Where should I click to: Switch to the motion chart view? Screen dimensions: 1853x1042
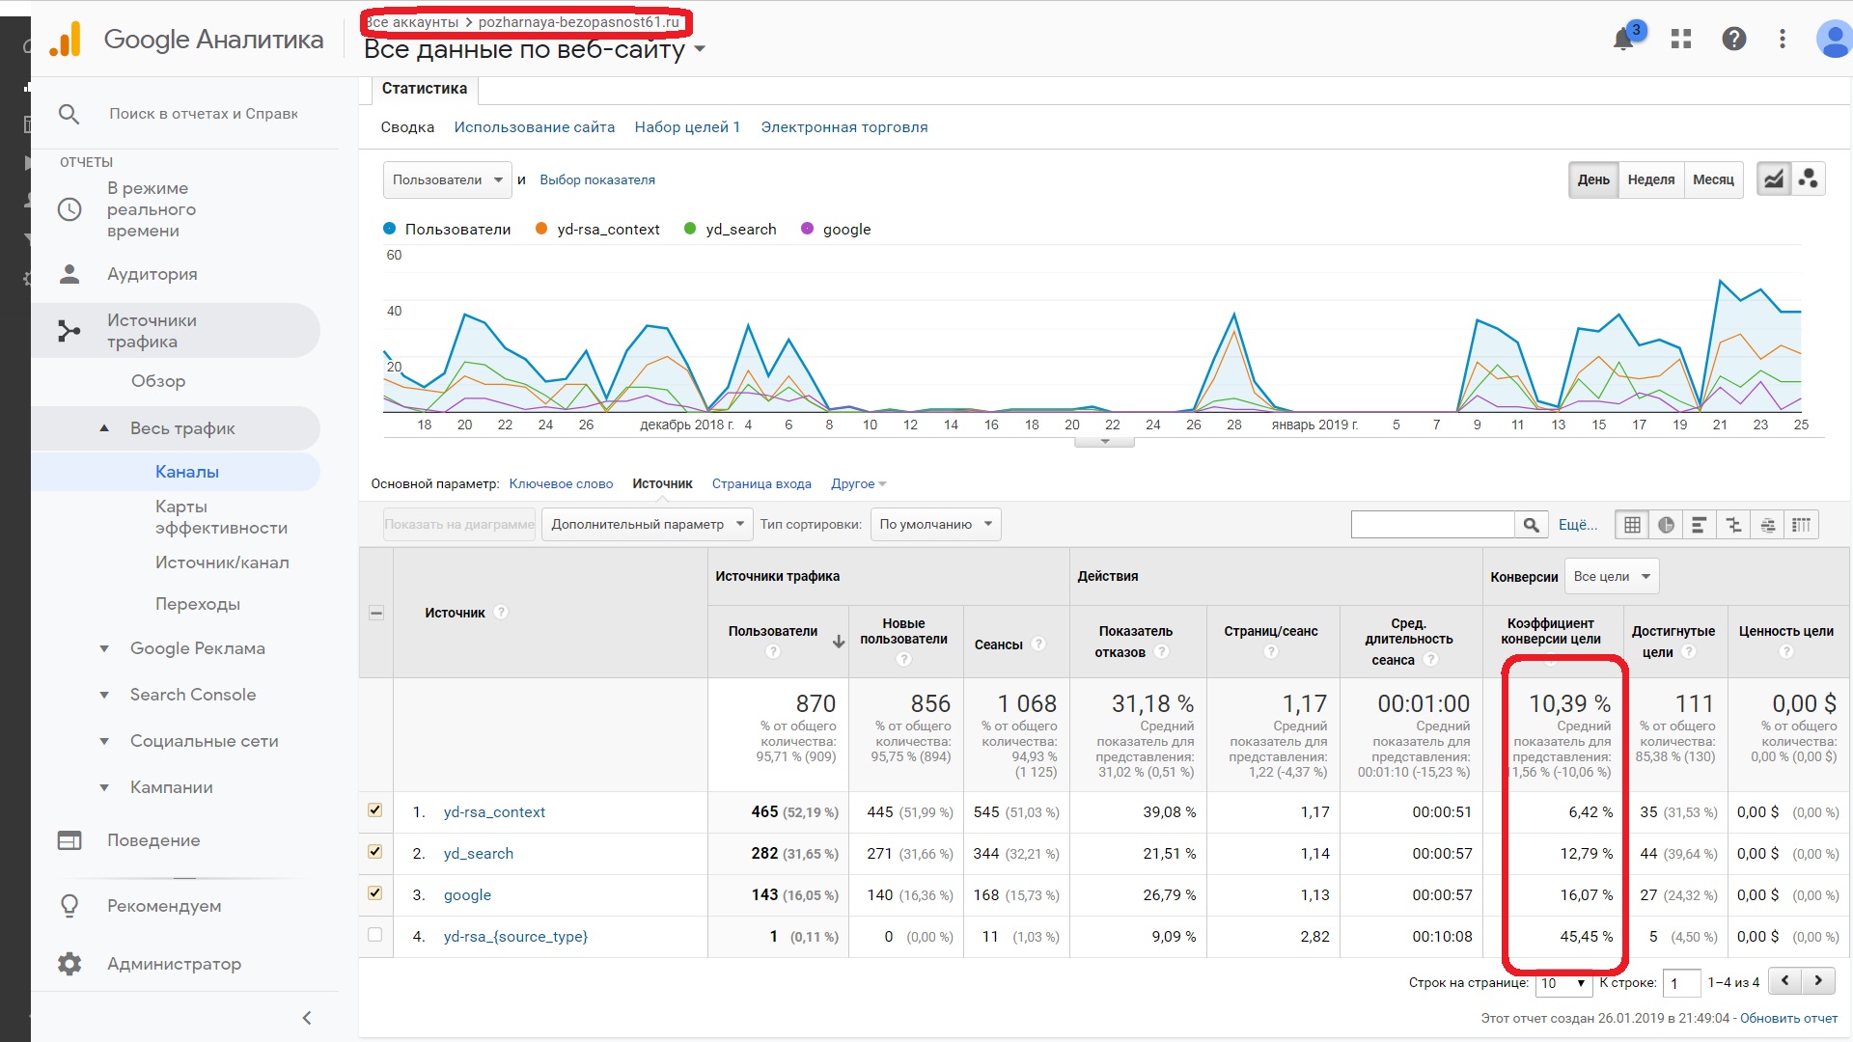click(1809, 179)
